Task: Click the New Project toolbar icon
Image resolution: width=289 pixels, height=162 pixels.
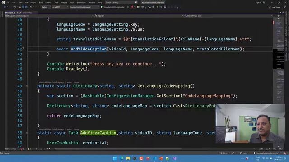Action: 14,7
